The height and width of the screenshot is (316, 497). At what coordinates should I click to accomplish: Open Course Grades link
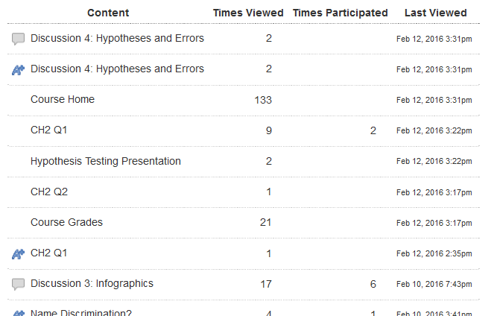pyautogui.click(x=66, y=223)
